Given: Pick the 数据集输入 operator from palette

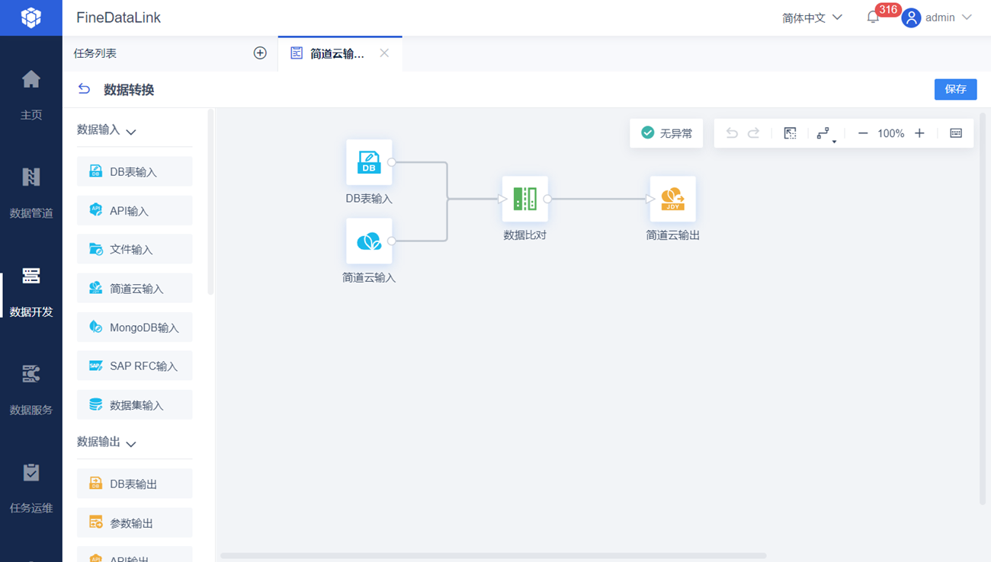Looking at the screenshot, I should tap(134, 405).
